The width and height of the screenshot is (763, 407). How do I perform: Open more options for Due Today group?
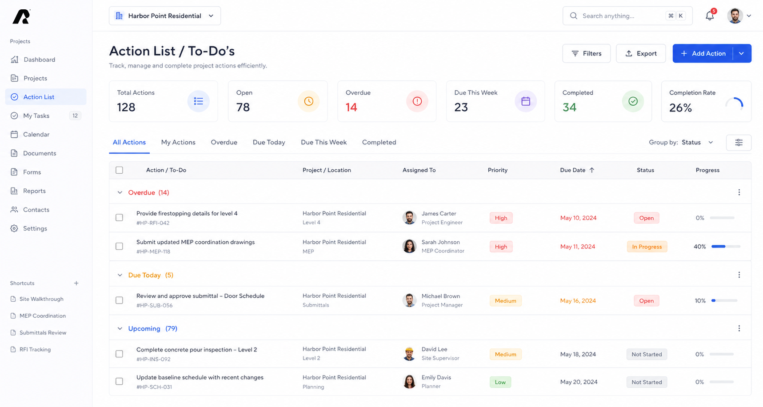pyautogui.click(x=739, y=275)
